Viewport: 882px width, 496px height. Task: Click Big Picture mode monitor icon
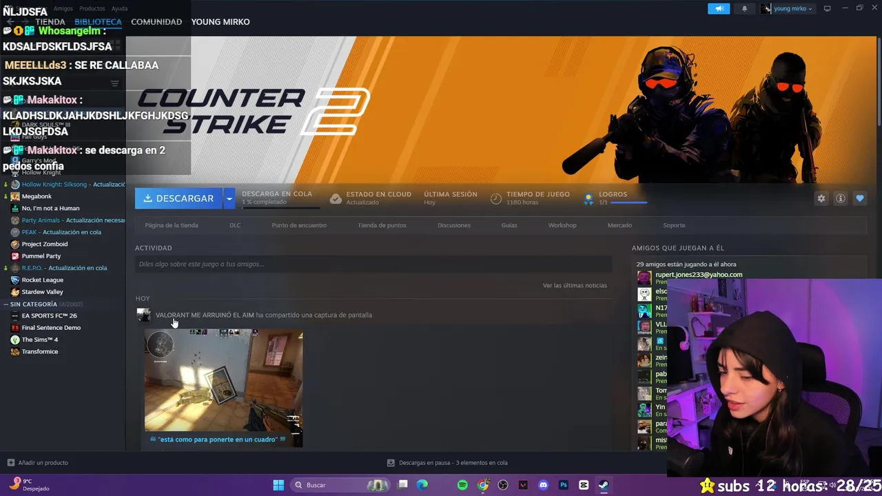tap(827, 8)
